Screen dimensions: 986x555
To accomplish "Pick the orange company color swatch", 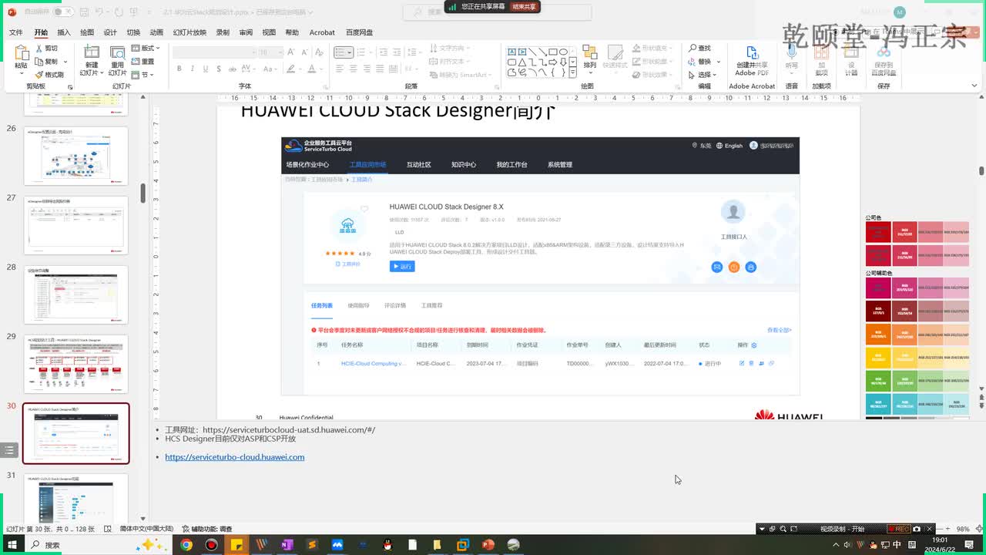I will [878, 335].
